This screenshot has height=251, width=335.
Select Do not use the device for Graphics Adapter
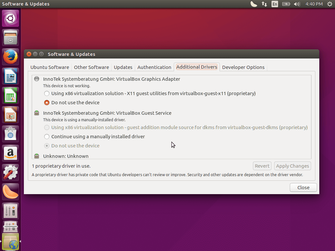[x=47, y=102]
